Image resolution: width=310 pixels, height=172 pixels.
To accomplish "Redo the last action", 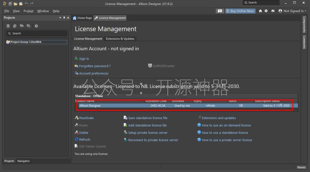I will [32, 3].
